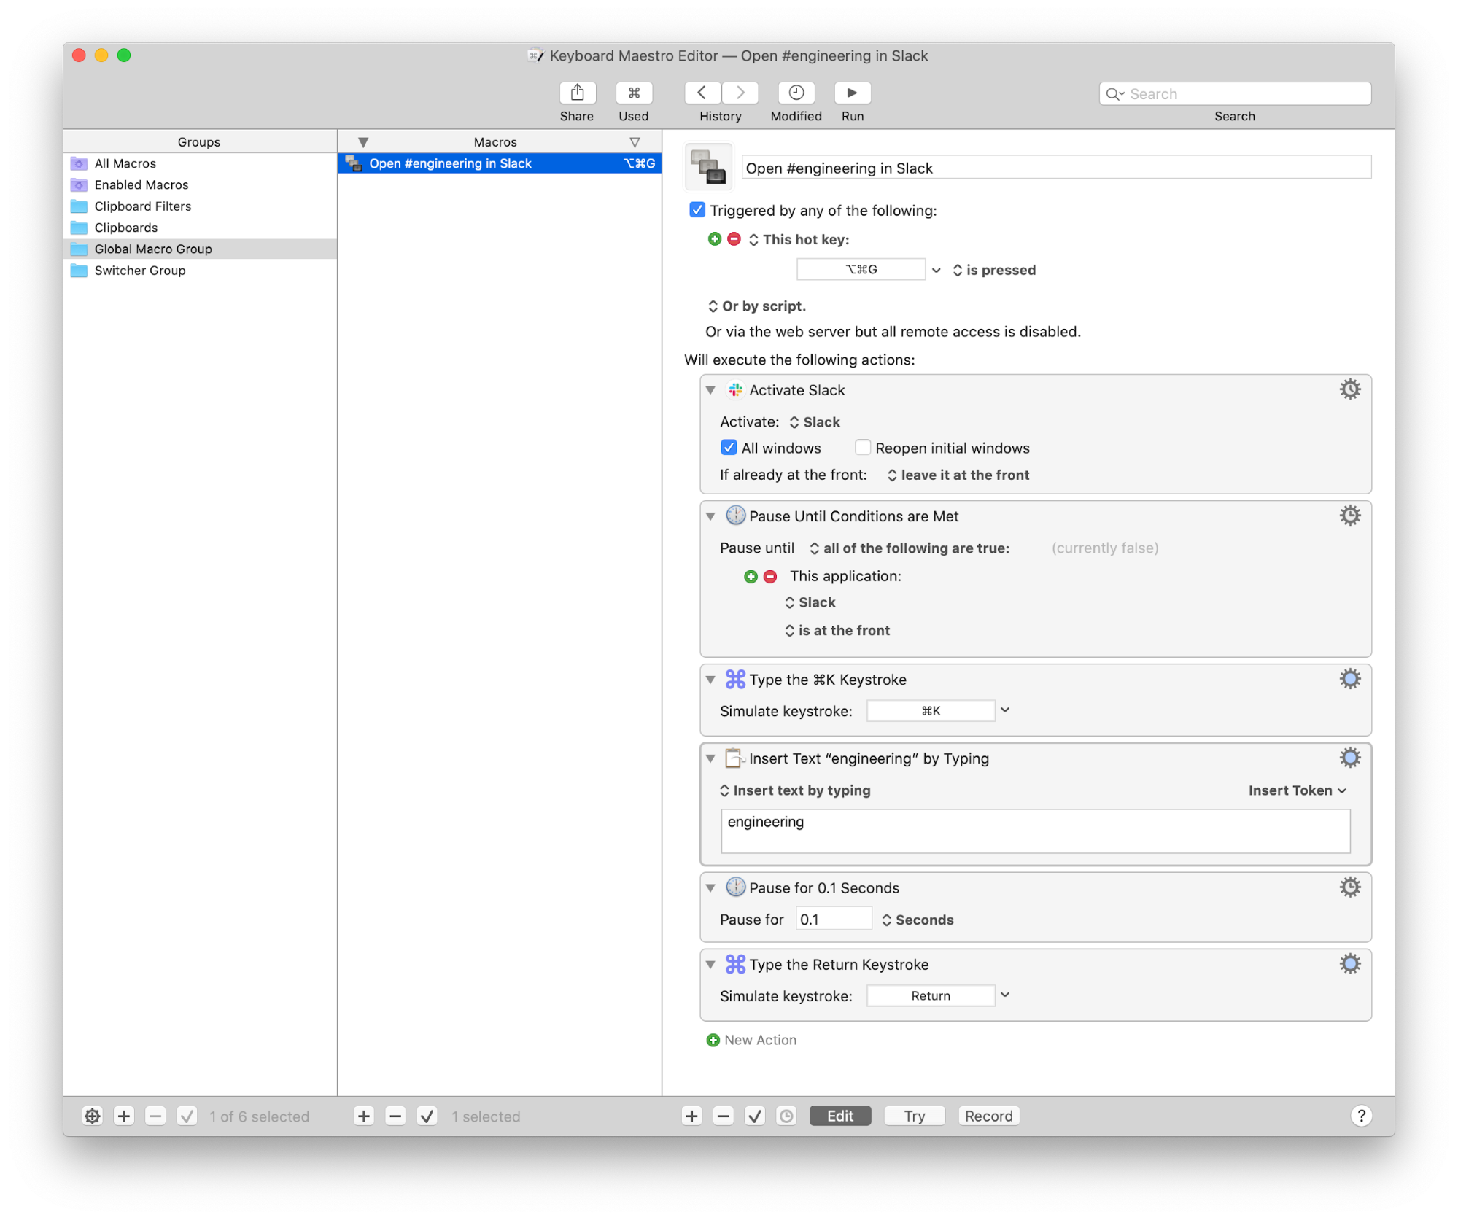1458x1220 pixels.
Task: Open the Used macros toolbar icon
Action: 634,93
